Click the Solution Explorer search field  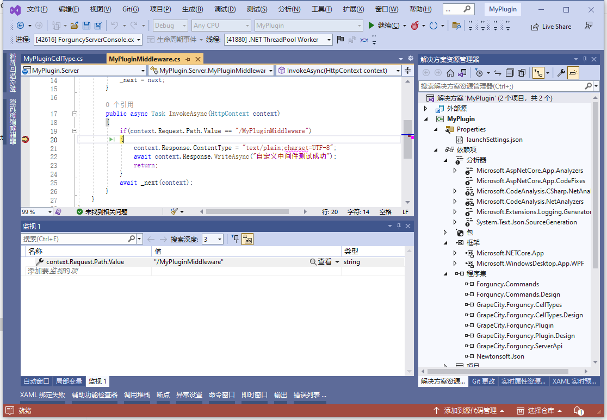[x=501, y=86]
